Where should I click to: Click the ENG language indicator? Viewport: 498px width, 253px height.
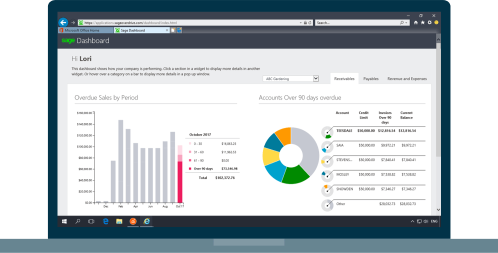pos(434,221)
